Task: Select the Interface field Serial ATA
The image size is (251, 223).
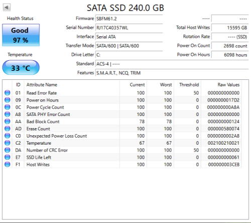Action: (129, 37)
